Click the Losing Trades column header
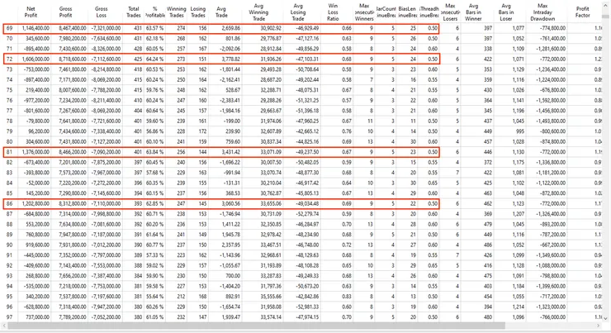The image size is (611, 333). [197, 12]
